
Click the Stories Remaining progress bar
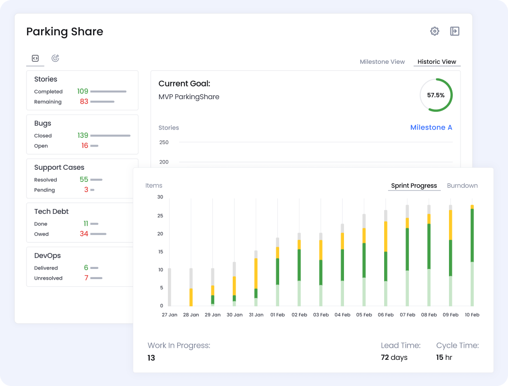pyautogui.click(x=103, y=102)
